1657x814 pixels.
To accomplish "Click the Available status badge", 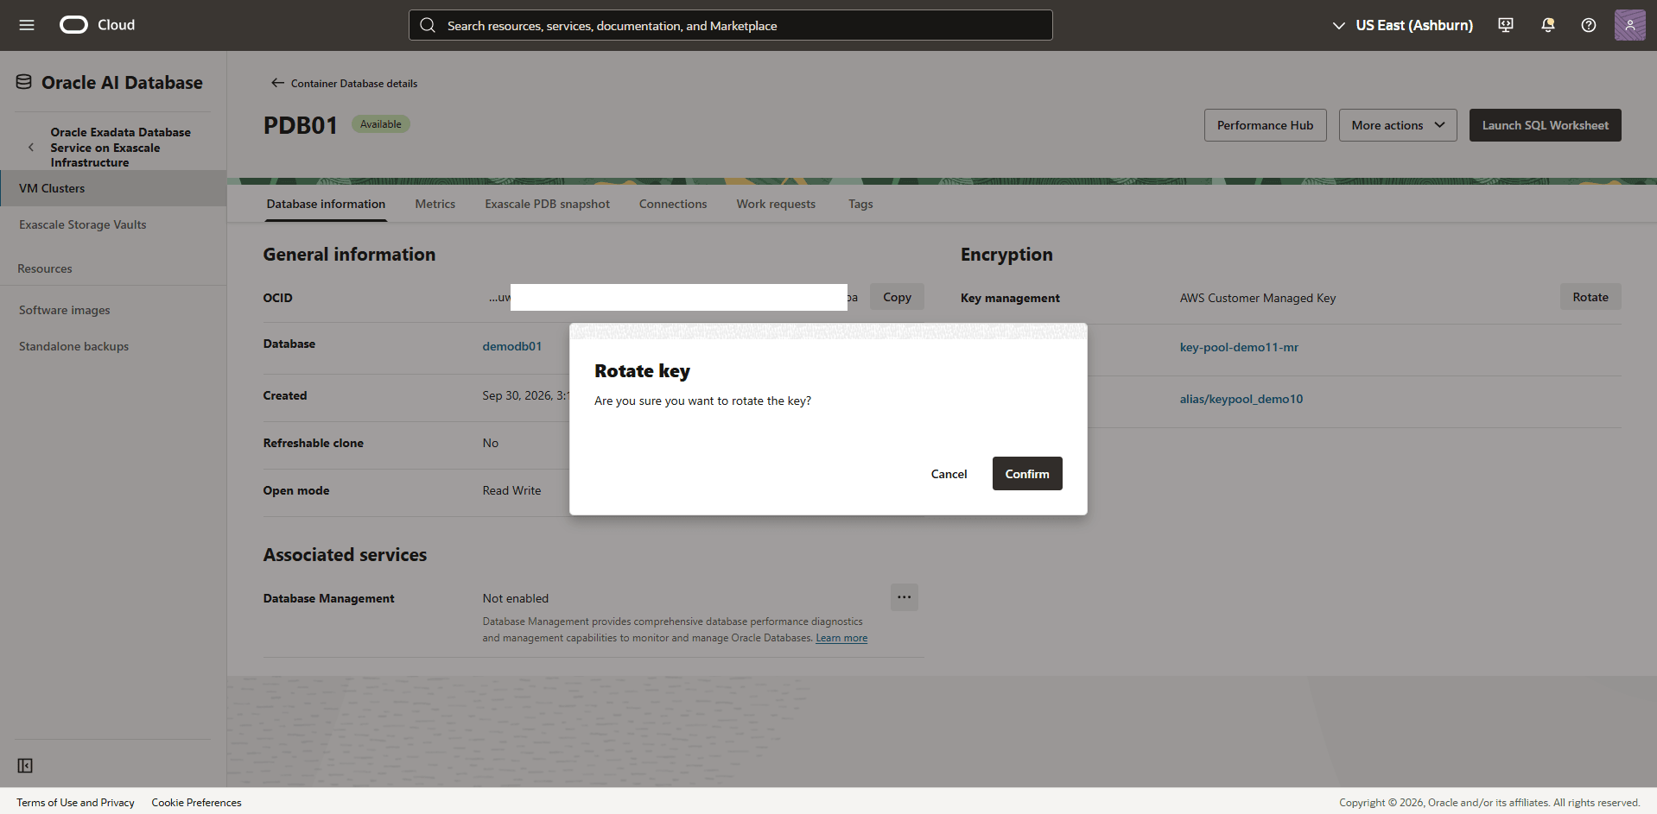I will tap(380, 124).
